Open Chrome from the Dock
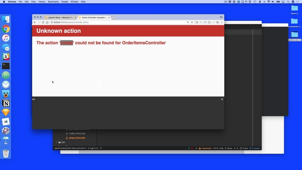The height and width of the screenshot is (170, 302). coord(6,29)
